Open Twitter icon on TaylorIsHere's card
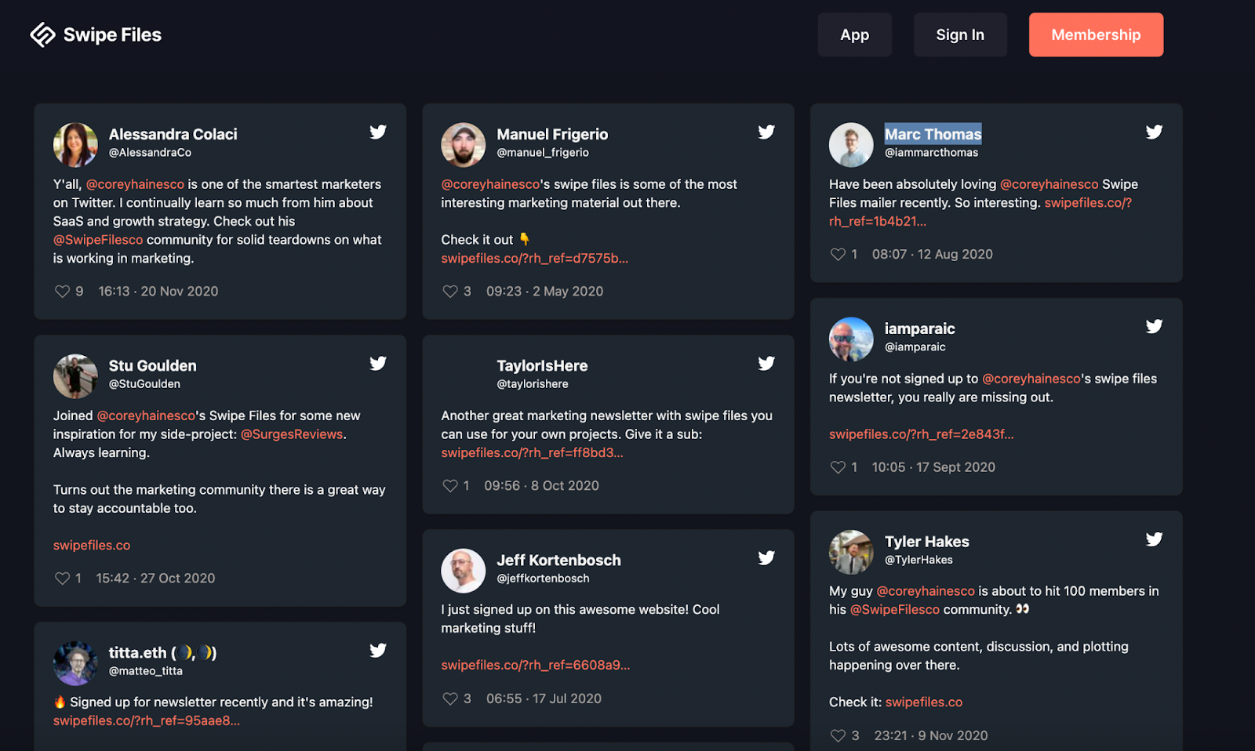Image resolution: width=1255 pixels, height=751 pixels. pos(766,363)
